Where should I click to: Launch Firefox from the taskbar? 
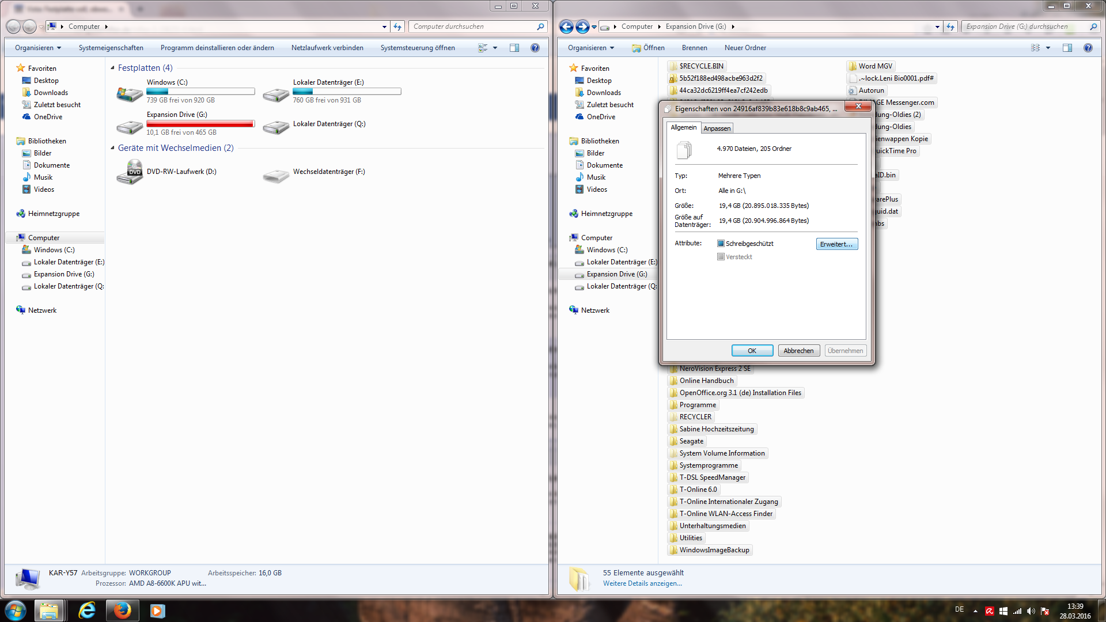pos(122,610)
